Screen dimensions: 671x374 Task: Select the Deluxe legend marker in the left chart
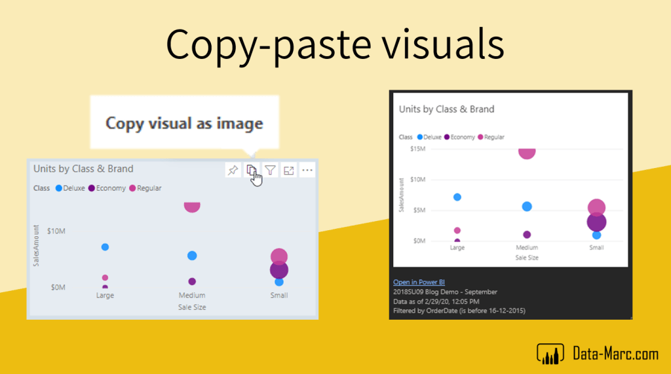[x=59, y=188]
